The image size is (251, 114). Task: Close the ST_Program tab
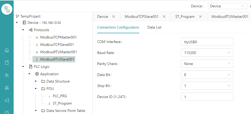point(200,17)
